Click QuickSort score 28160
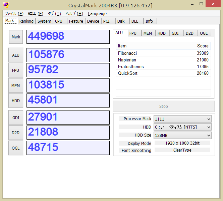This screenshot has height=201, width=223. click(x=203, y=73)
